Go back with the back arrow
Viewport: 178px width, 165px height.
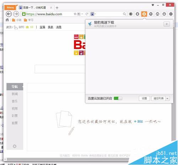point(9,14)
